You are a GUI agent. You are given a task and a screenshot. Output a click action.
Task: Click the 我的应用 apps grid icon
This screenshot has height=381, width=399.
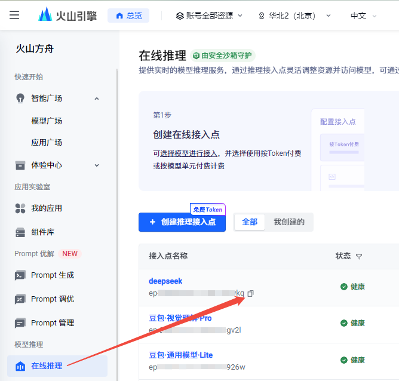(x=20, y=208)
